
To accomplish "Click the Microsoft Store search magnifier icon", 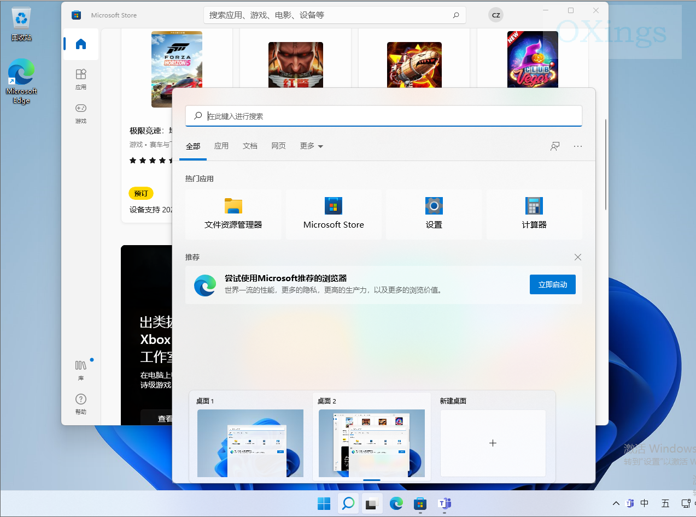I will pos(456,15).
